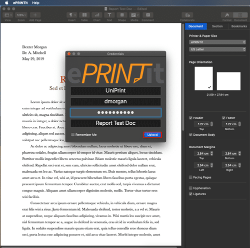
Task: Click the password field in Credentials
Action: point(115,113)
